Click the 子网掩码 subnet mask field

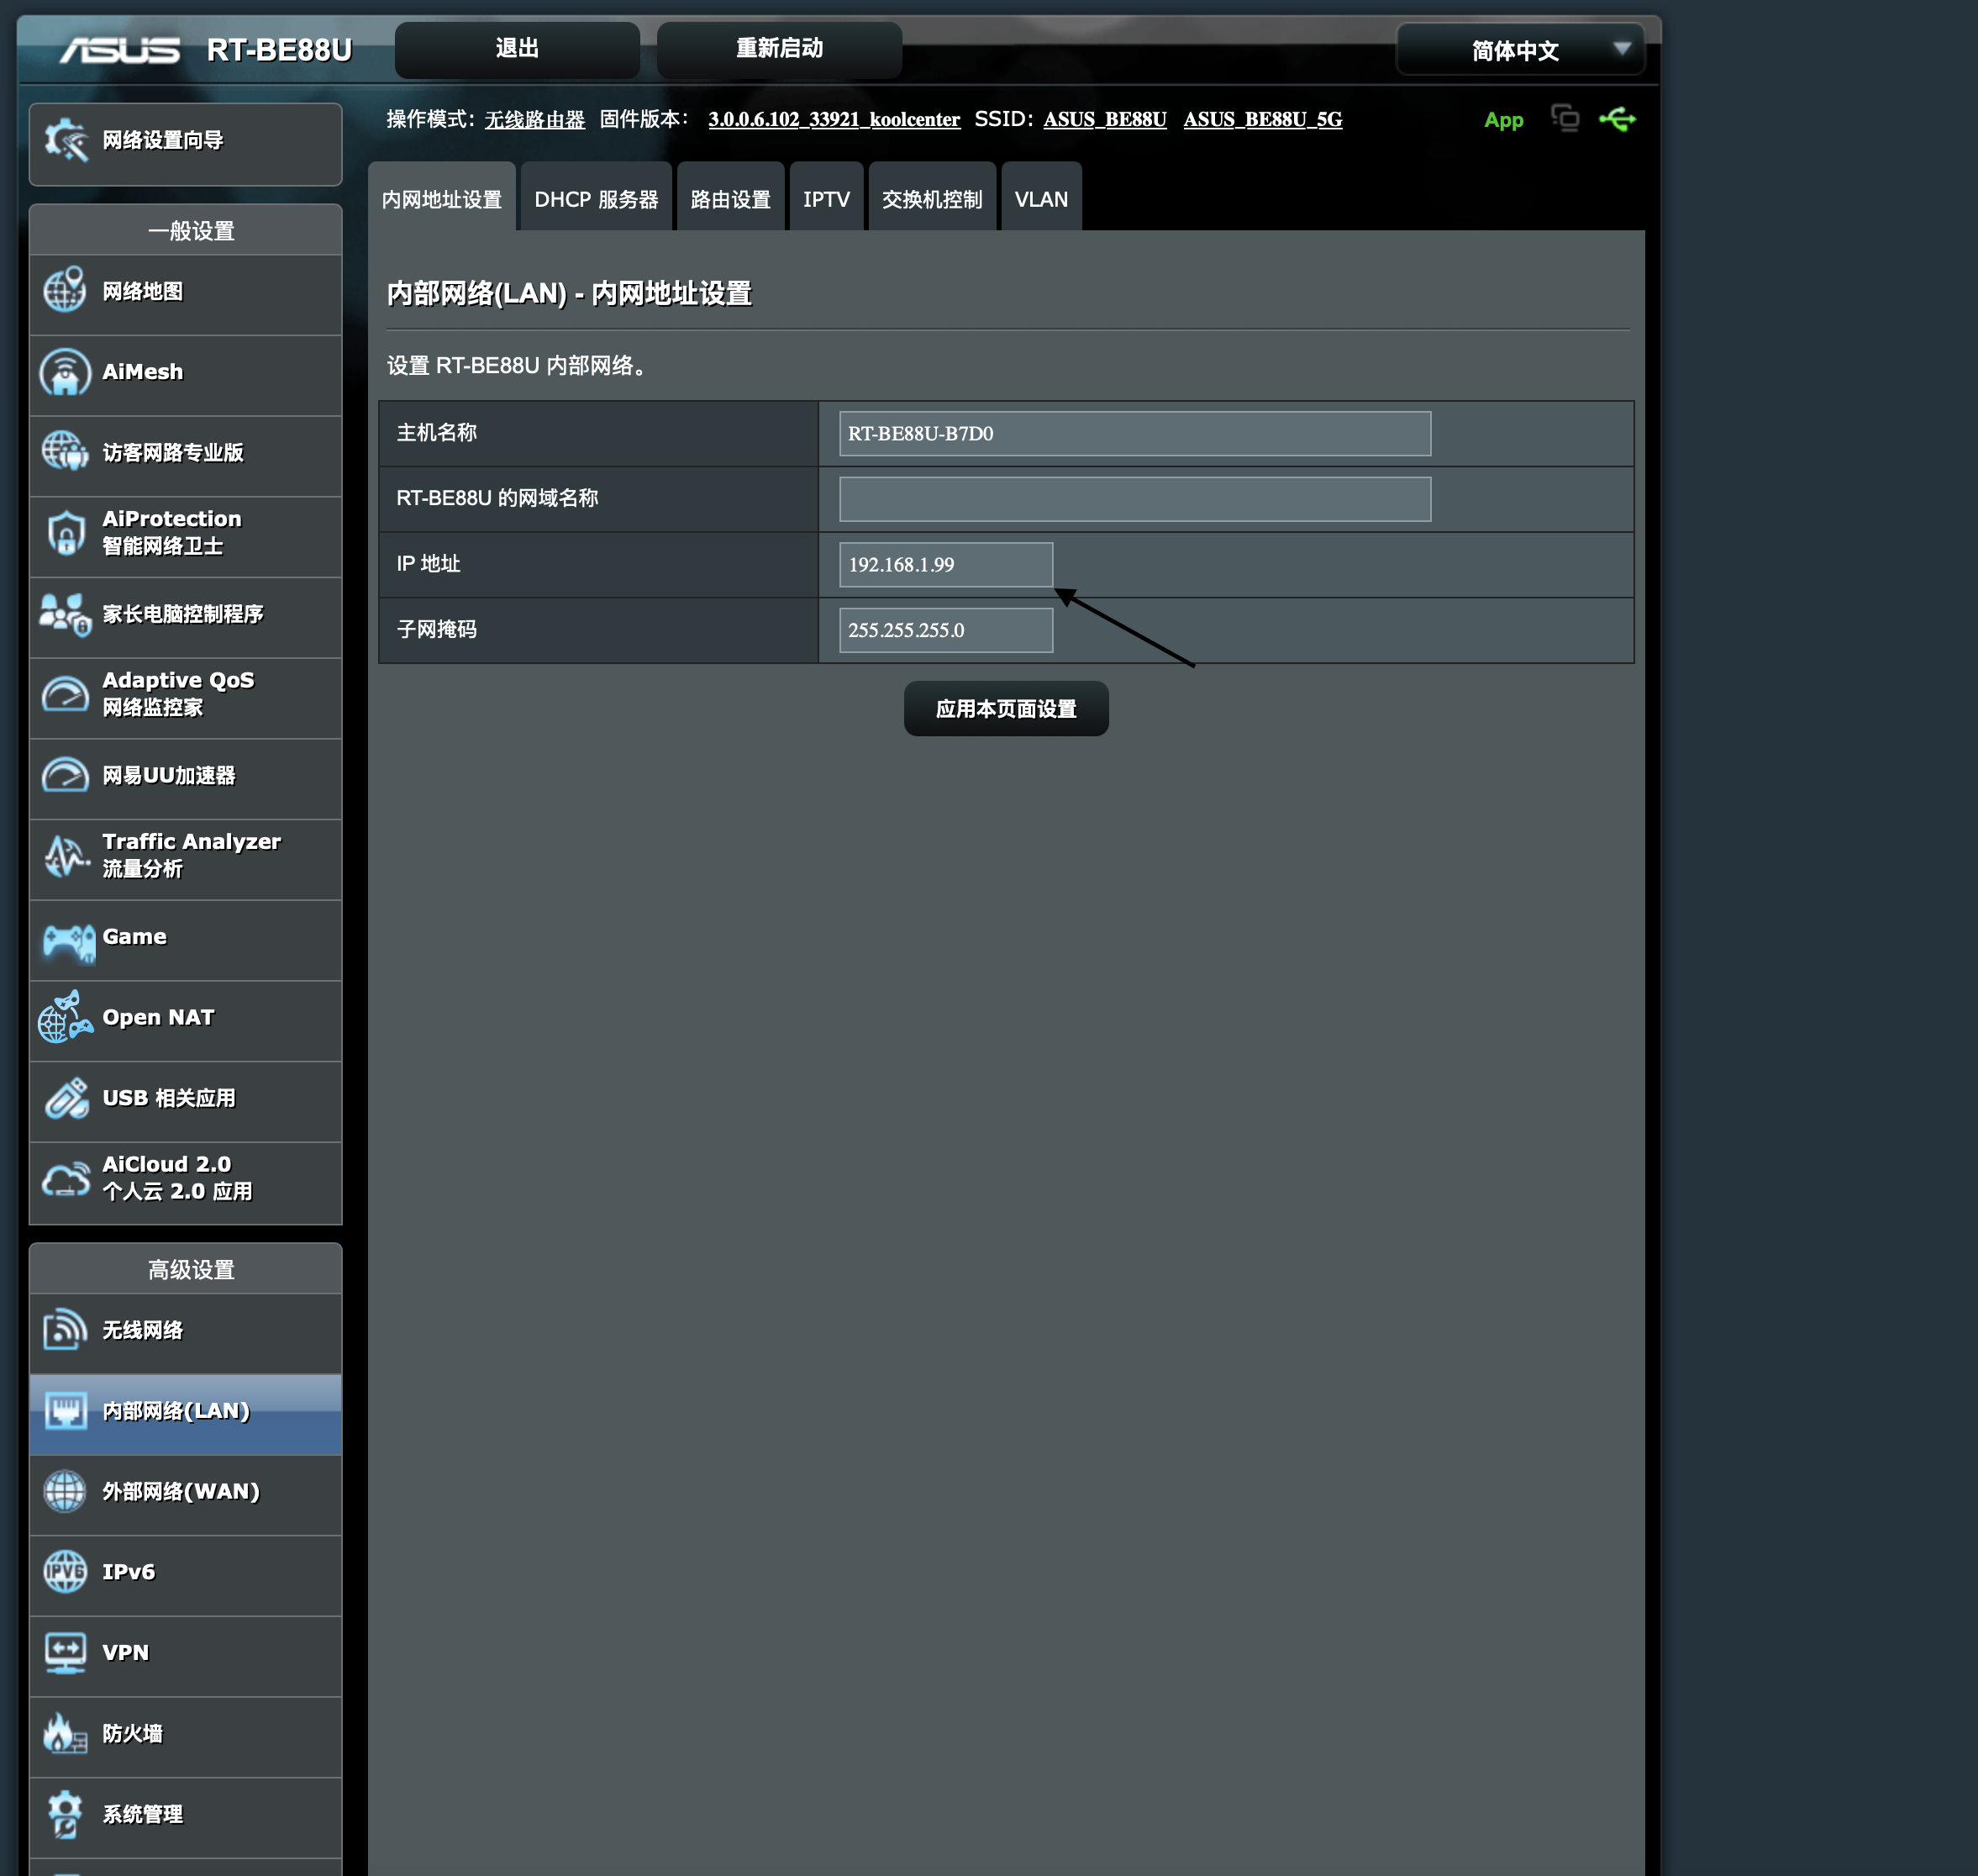[946, 631]
